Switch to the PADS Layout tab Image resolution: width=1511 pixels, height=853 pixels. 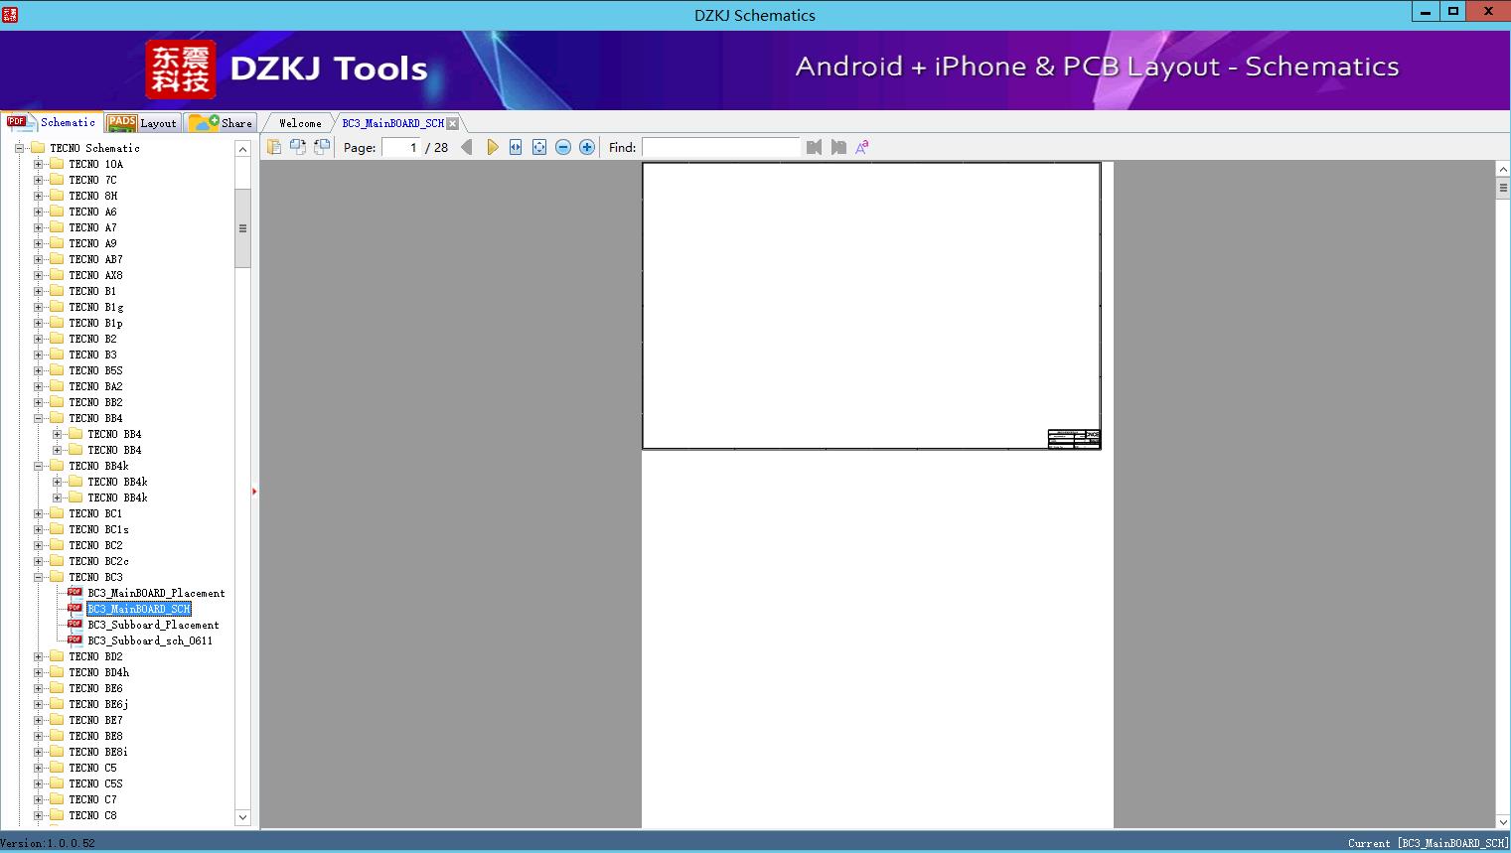click(142, 123)
